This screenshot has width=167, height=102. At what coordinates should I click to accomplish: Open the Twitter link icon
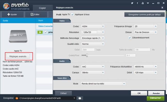pos(132,3)
